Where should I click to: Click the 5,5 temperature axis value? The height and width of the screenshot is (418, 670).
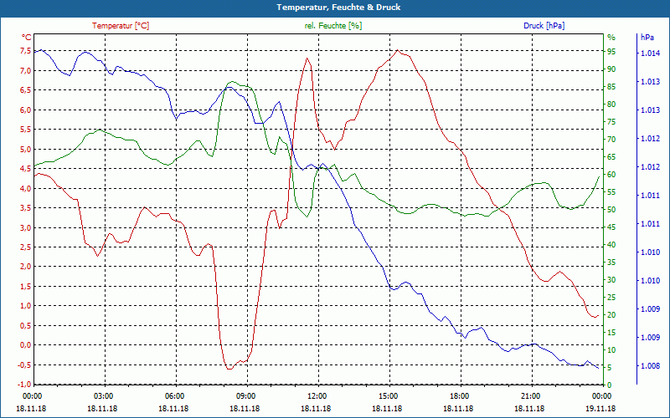pyautogui.click(x=25, y=130)
